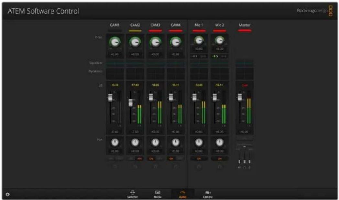Click the CAM1 input gain knob
Viewport: 339px width, 200px height.
click(x=115, y=42)
